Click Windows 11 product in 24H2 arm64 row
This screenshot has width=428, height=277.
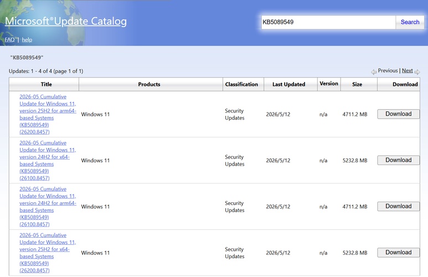(x=95, y=207)
